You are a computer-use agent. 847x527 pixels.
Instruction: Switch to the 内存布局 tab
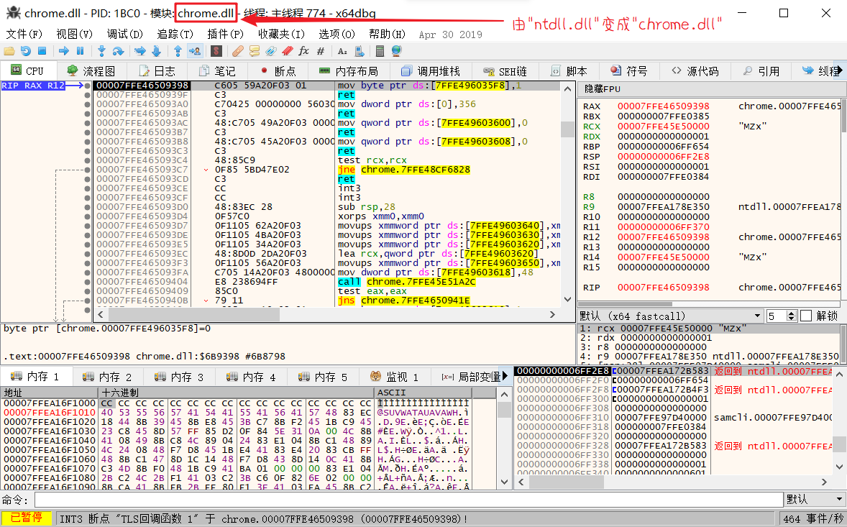349,71
